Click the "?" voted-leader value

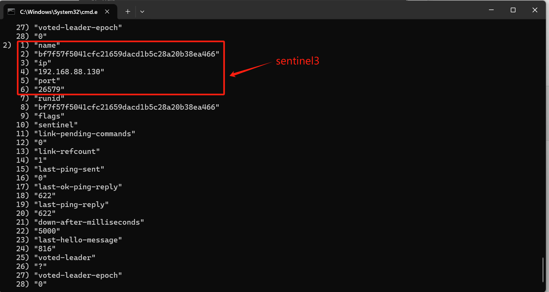[40, 267]
